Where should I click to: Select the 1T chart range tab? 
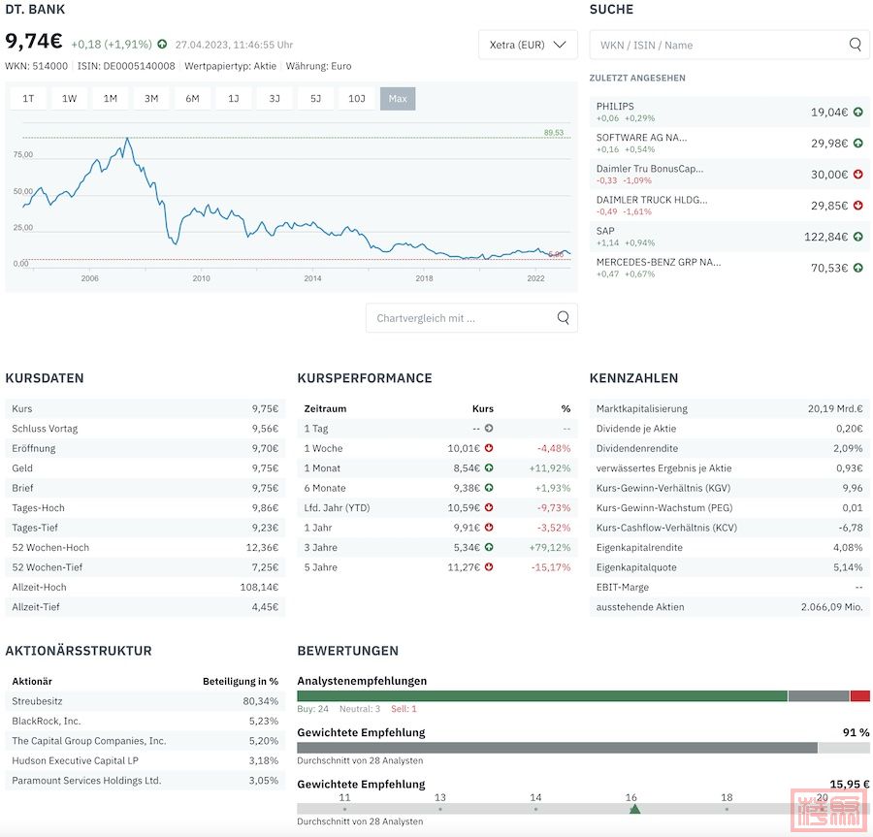point(28,99)
